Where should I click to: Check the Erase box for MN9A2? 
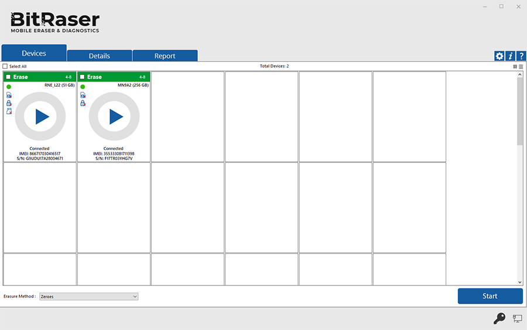pyautogui.click(x=83, y=77)
